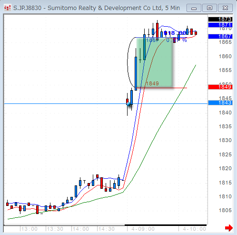Click the horizontal time scrollbar bar
Image resolution: width=237 pixels, height=235 pixels.
pos(166,225)
